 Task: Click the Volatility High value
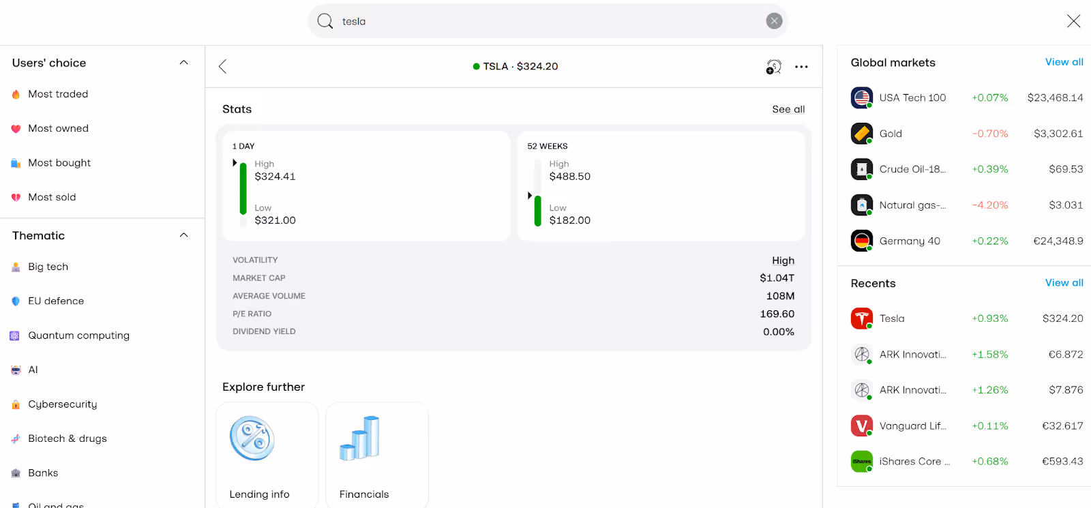coord(783,260)
